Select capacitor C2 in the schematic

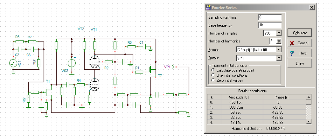(x=20, y=49)
